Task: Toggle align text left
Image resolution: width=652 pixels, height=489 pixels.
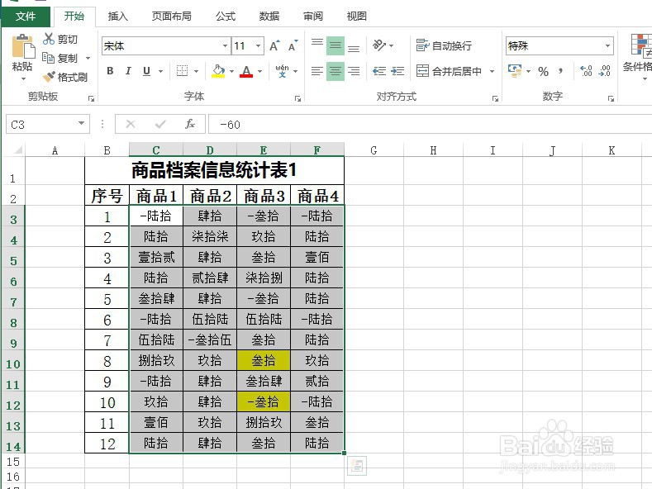Action: pos(317,71)
